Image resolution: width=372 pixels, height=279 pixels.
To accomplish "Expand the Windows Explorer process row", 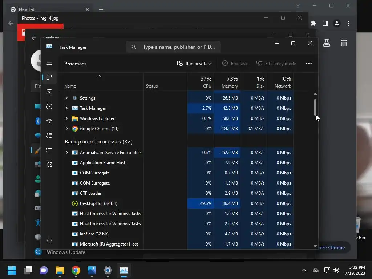I will pos(67,118).
